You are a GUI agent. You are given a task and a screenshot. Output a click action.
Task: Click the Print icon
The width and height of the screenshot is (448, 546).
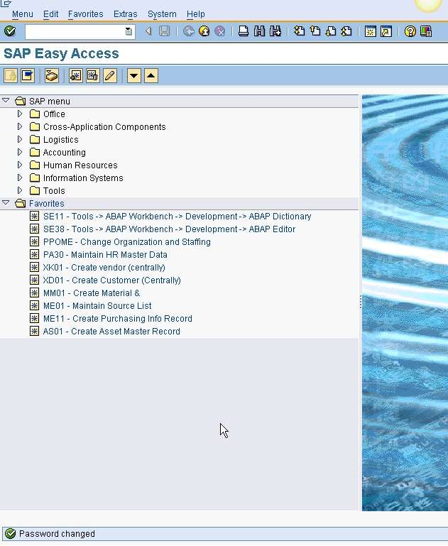point(244,31)
